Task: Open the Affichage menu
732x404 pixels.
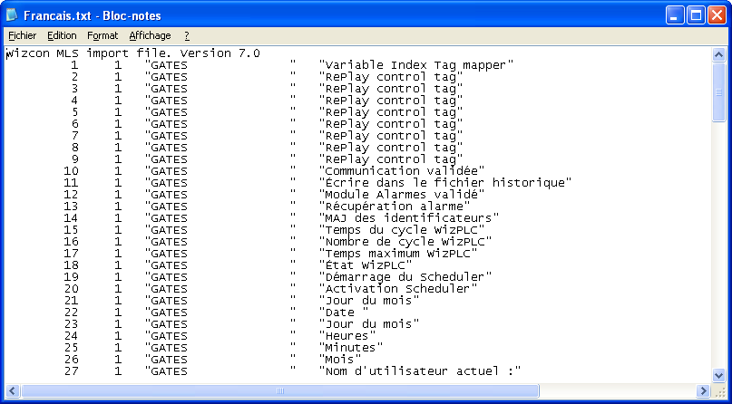Action: pos(150,35)
